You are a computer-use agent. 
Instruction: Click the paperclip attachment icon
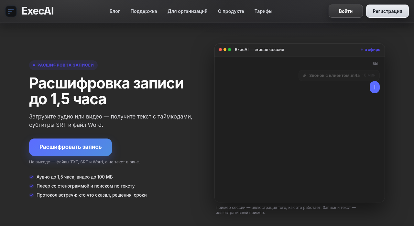point(305,76)
